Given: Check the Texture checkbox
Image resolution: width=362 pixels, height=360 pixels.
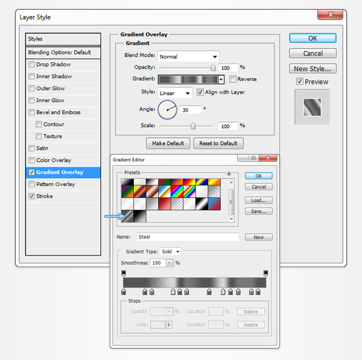Looking at the screenshot, I should [39, 137].
